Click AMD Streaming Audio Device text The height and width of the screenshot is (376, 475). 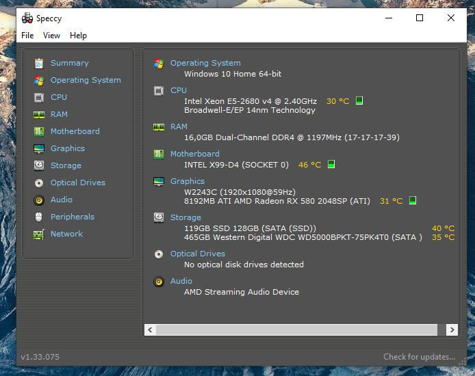pos(242,292)
